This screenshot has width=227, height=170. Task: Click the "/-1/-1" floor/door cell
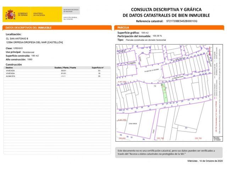tap(63, 76)
